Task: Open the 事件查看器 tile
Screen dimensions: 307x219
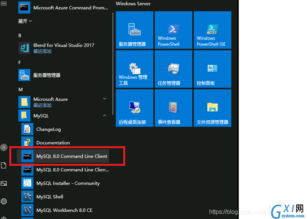Action: [x=174, y=108]
